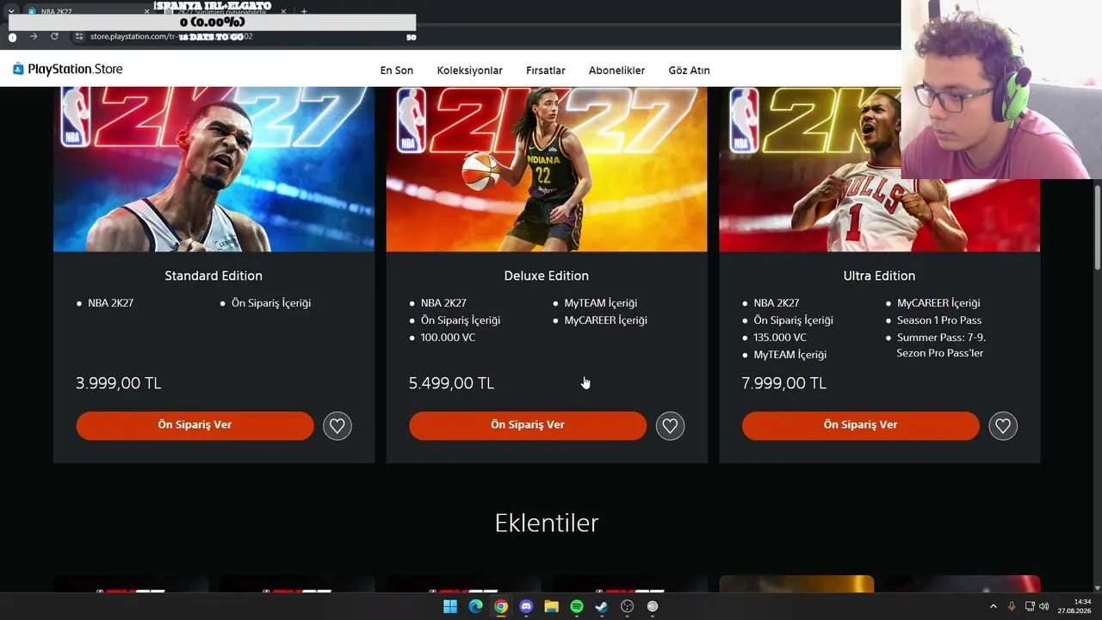Click the 135.000 VC bullet text
The height and width of the screenshot is (620, 1102).
(x=780, y=338)
